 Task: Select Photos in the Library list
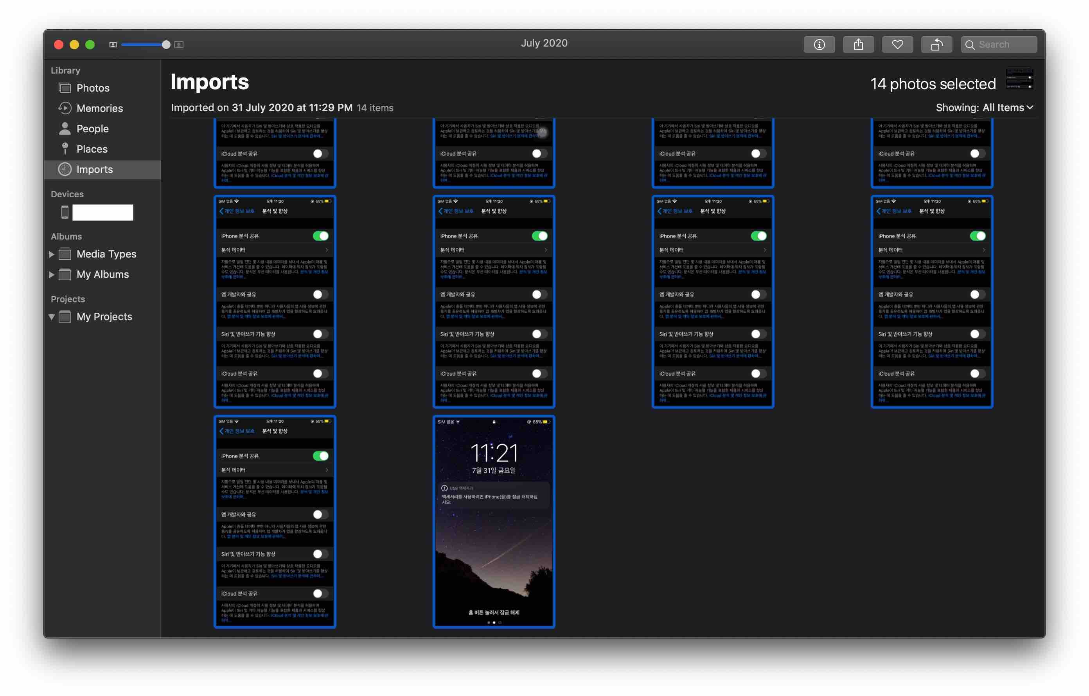93,88
